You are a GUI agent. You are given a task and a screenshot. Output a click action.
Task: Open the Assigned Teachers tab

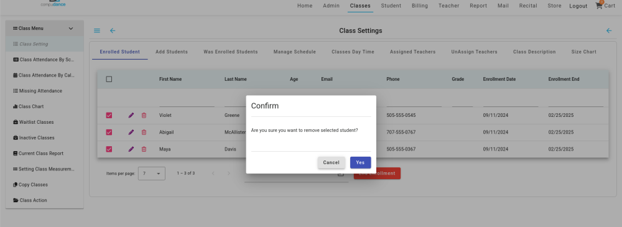tap(412, 52)
